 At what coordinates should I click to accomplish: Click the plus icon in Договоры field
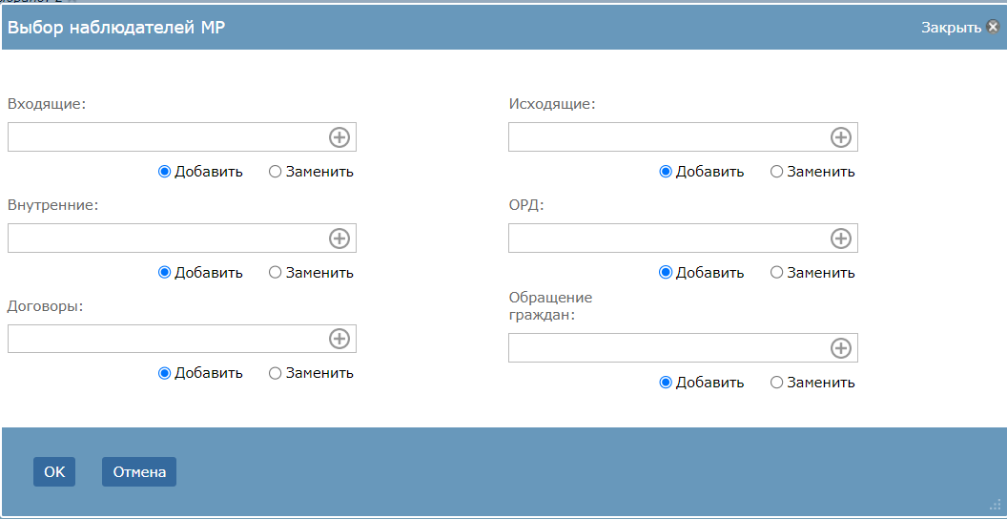(339, 339)
